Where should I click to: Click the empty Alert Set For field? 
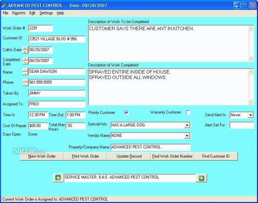point(242,125)
